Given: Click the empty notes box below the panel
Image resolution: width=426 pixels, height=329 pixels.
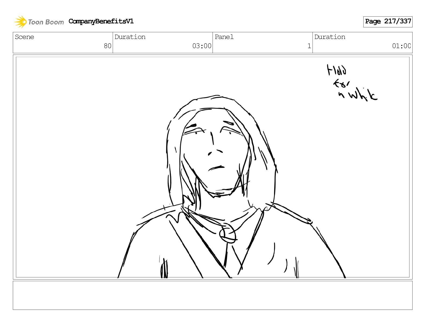Looking at the screenshot, I should click(212, 295).
